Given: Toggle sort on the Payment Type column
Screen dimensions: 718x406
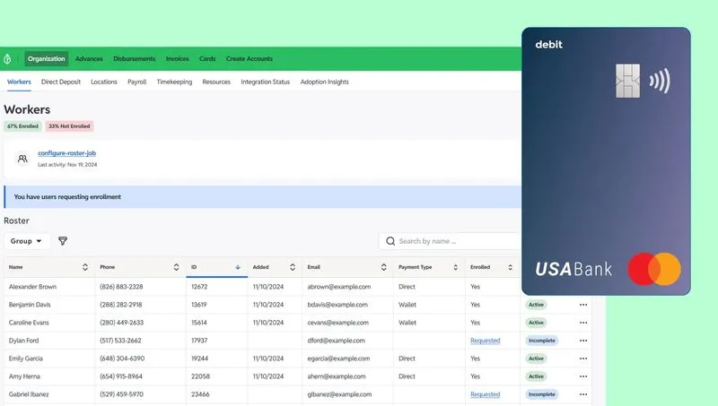Looking at the screenshot, I should point(454,267).
